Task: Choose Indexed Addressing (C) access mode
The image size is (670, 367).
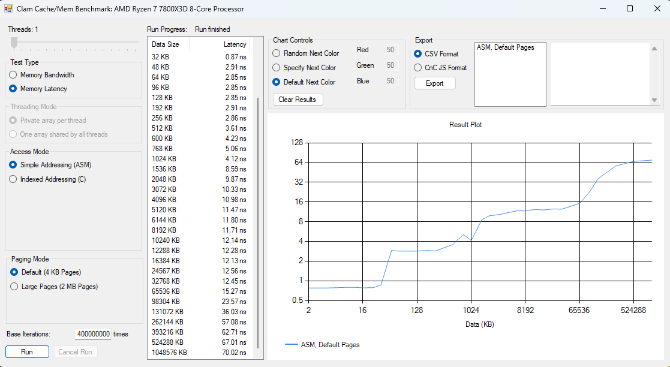Action: click(47, 179)
